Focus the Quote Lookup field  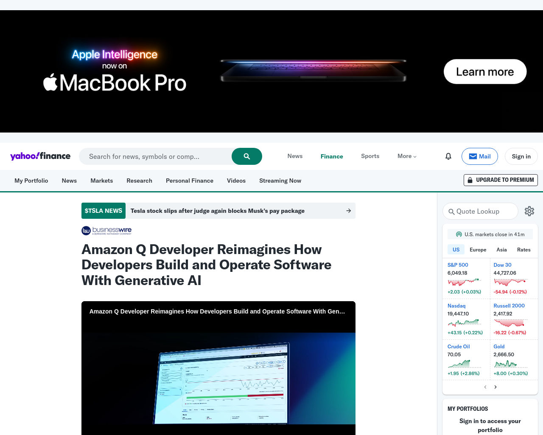[x=480, y=211]
